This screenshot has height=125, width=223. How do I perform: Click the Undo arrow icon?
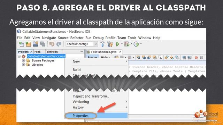52,44
